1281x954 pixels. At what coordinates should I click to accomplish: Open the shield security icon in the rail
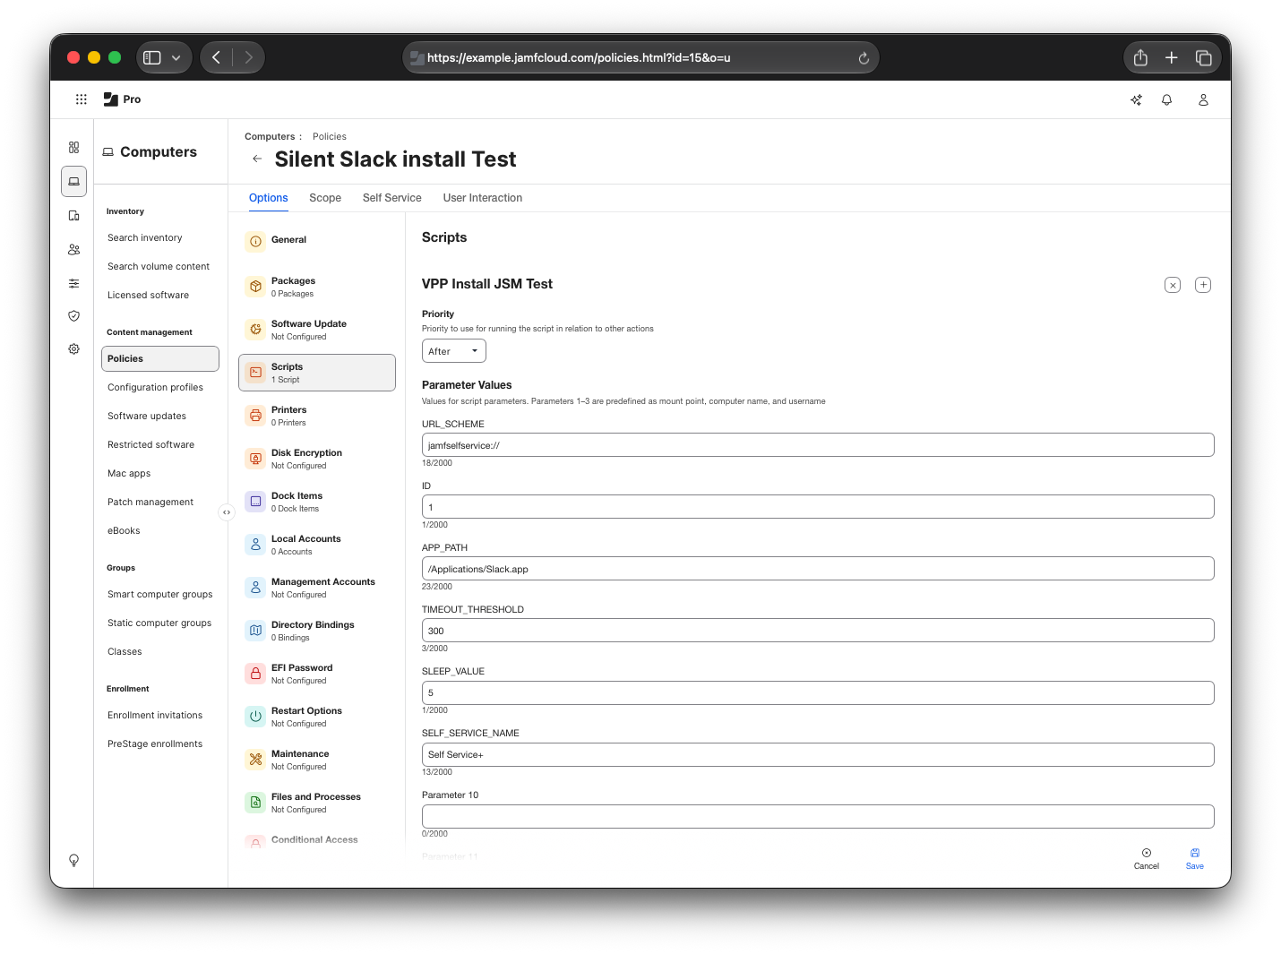73,315
